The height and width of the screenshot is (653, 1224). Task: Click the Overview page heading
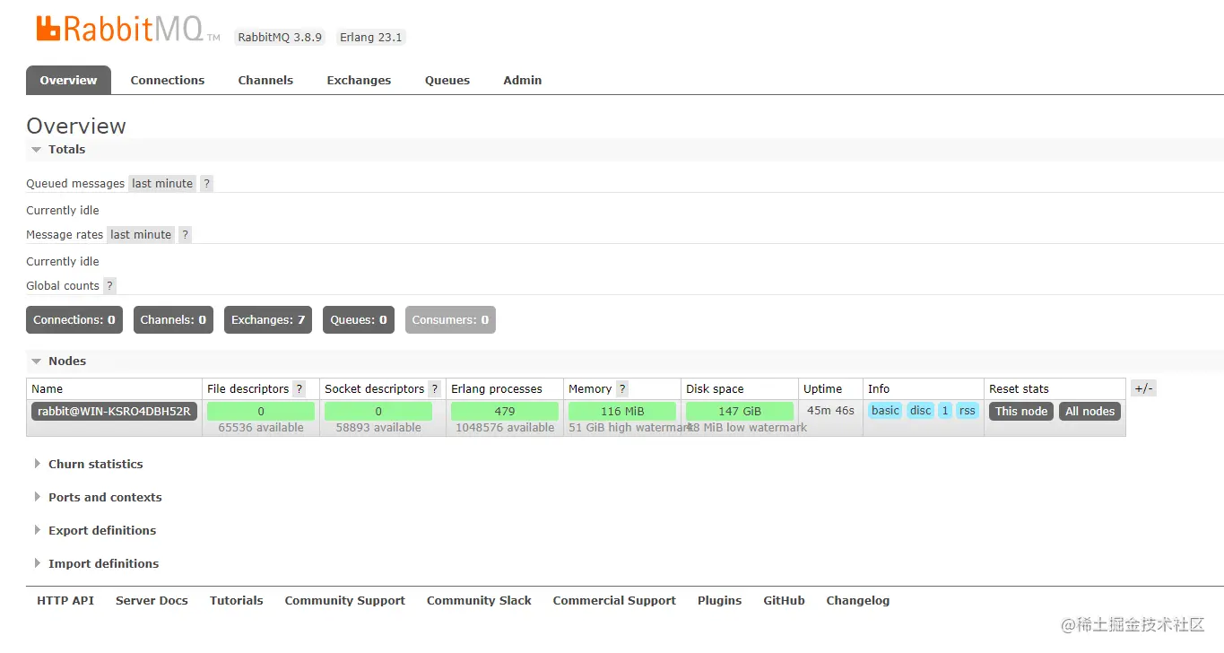[76, 126]
